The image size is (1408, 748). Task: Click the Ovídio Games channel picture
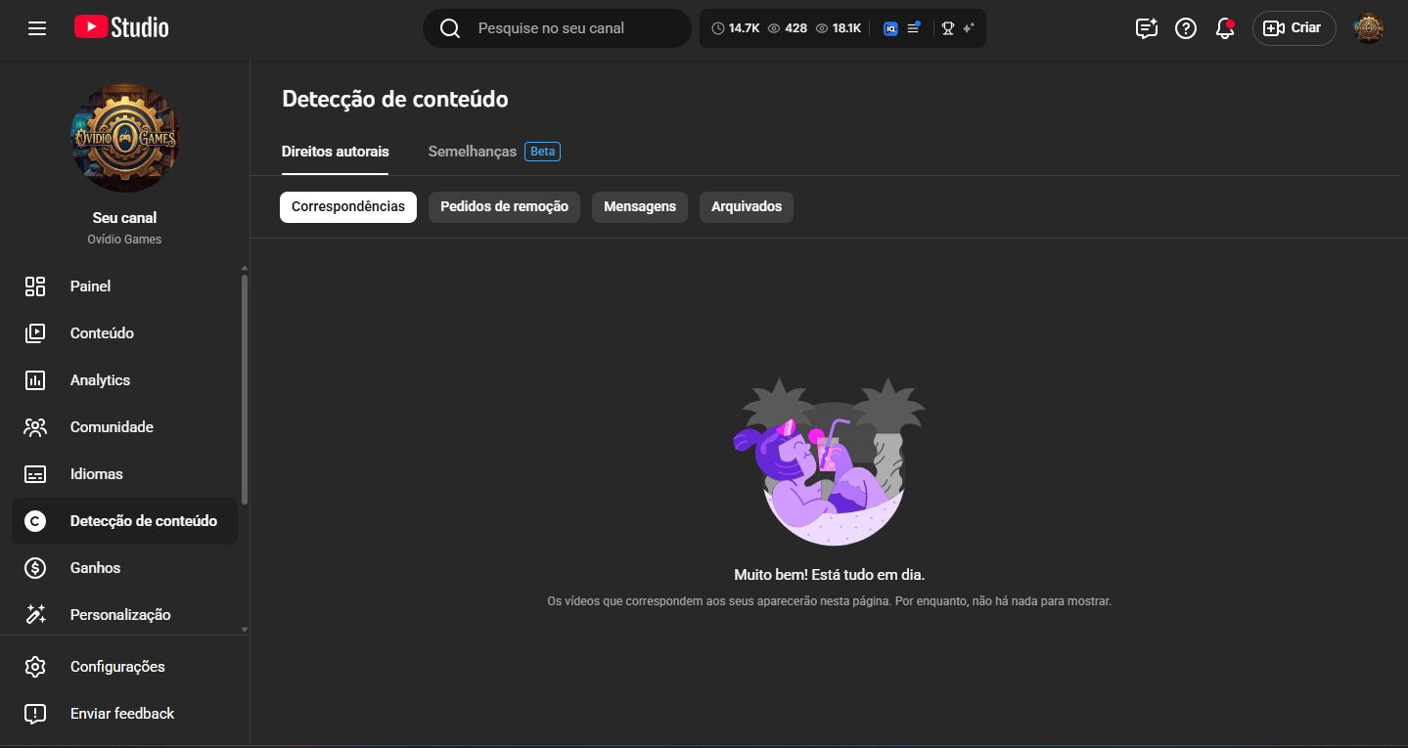125,138
